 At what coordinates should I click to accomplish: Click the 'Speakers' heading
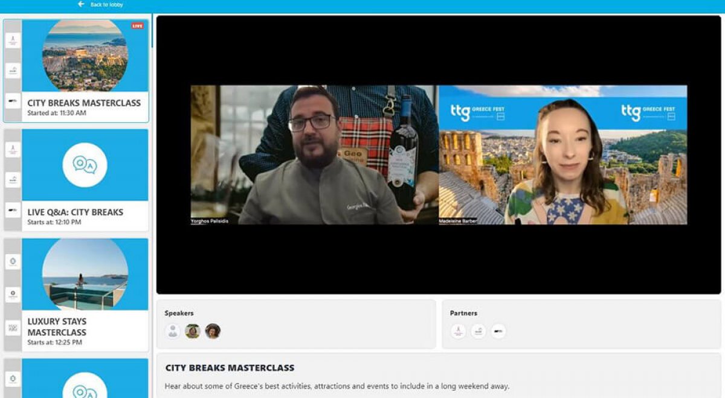179,313
